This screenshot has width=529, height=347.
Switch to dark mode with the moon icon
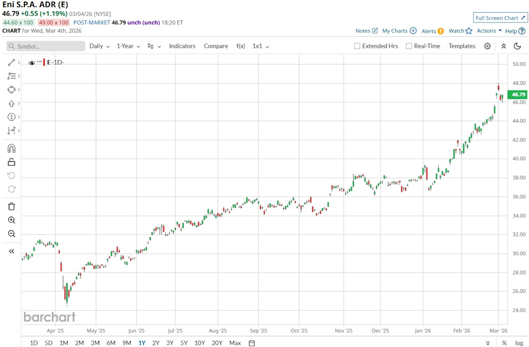click(x=517, y=46)
